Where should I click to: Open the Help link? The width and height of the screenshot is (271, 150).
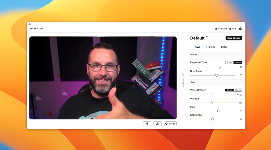pos(233,29)
